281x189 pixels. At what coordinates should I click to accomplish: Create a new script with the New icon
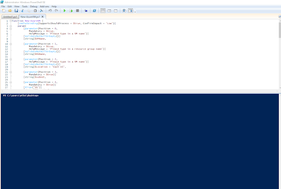point(4,11)
